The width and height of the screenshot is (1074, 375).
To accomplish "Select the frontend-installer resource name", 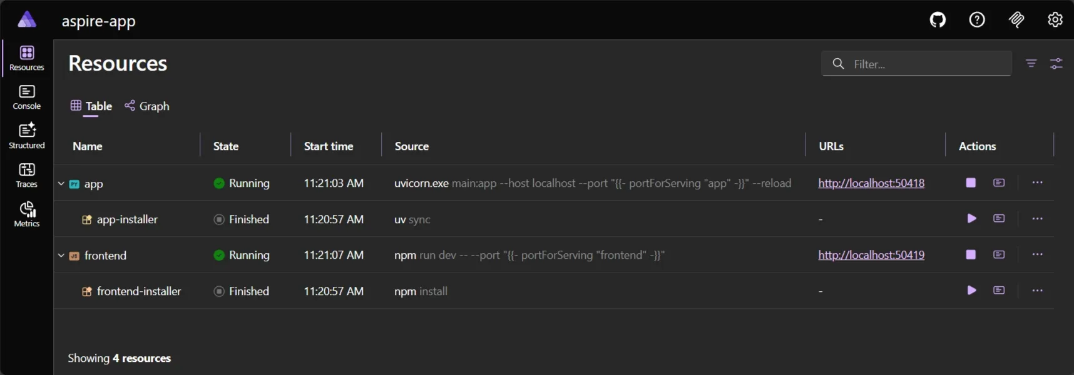I will pyautogui.click(x=139, y=291).
